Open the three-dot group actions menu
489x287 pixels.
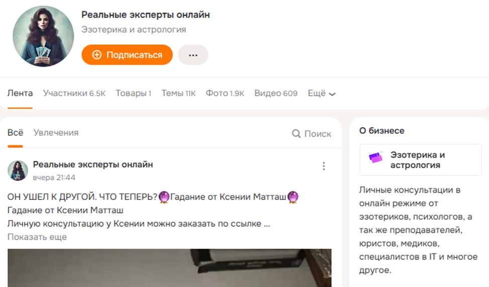tap(193, 55)
